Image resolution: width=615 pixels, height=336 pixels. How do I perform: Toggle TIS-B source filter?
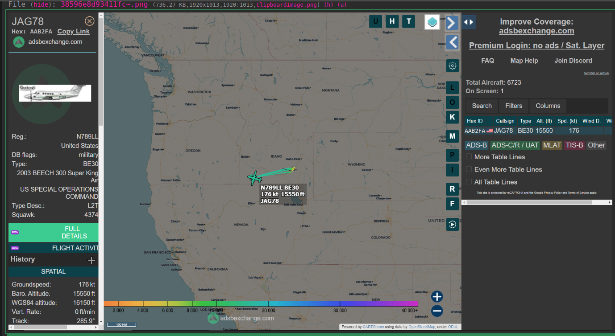(574, 145)
